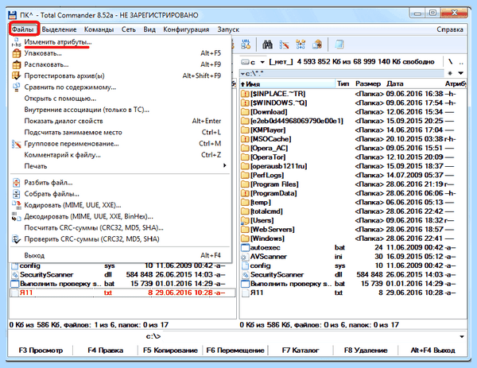Choose Собрать файлы entry
This screenshot has height=368, width=477.
click(120, 194)
